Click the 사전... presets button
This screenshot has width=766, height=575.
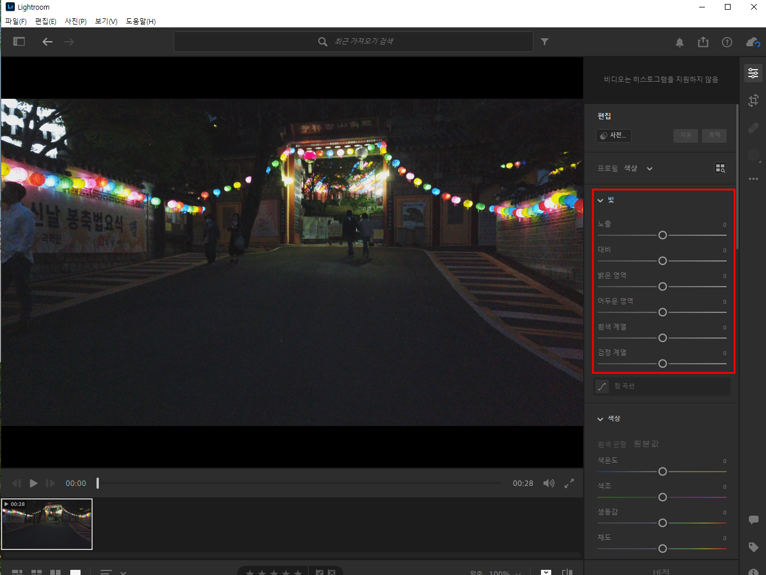pos(613,135)
